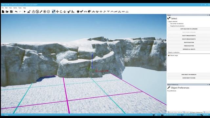Screen dimensions: 210x118
Task: Switch to the Arcade Editor Settings tab
Action: (x=175, y=112)
